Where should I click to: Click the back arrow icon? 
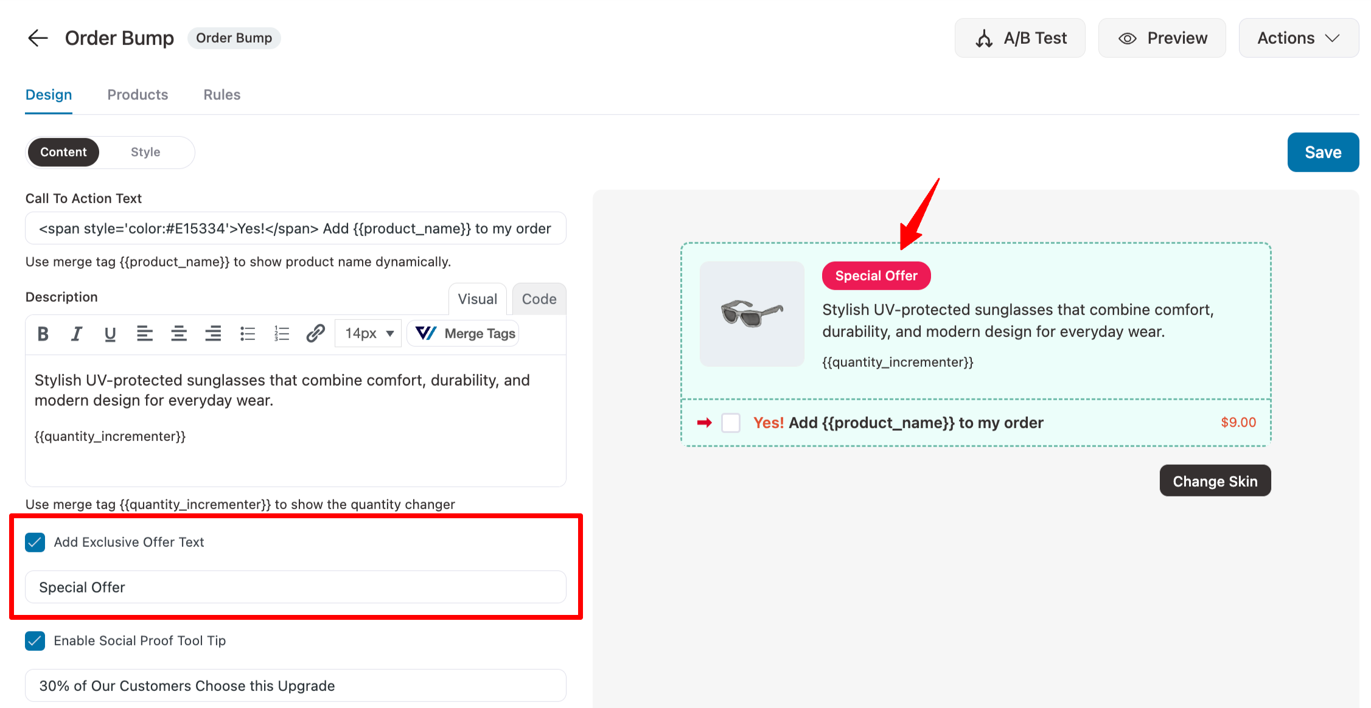38,38
